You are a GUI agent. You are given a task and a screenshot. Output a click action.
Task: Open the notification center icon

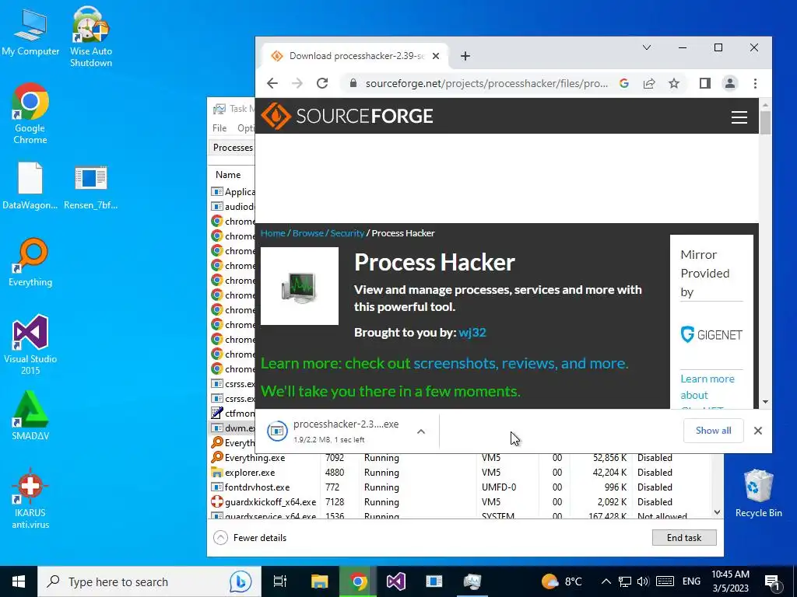pyautogui.click(x=773, y=581)
